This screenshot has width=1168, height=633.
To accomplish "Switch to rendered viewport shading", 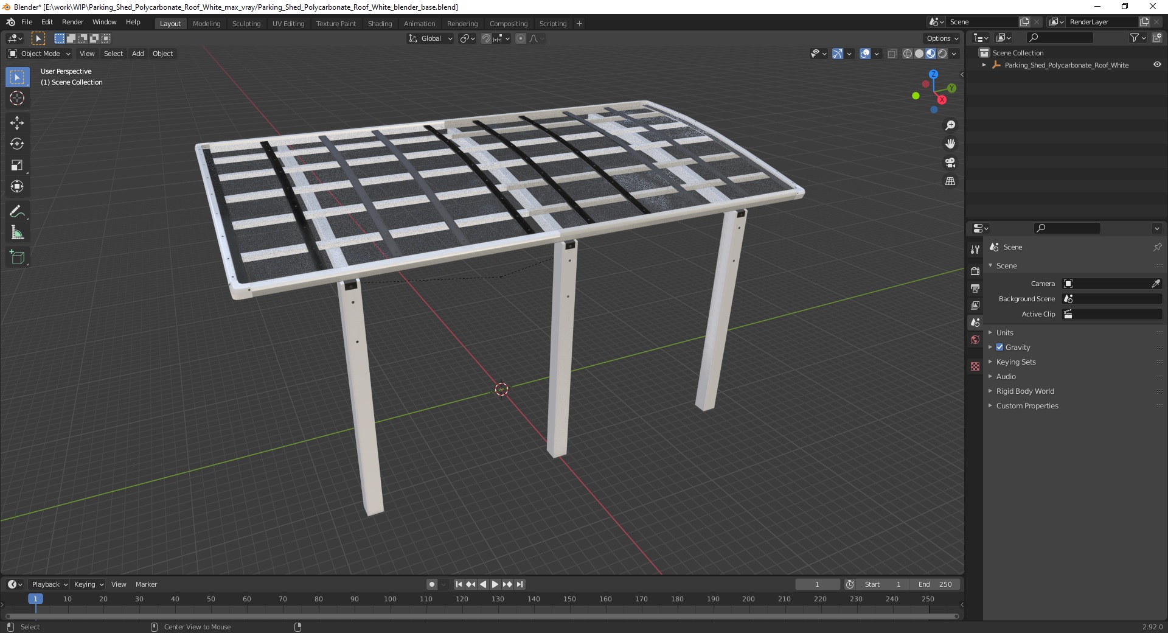I will tap(942, 54).
